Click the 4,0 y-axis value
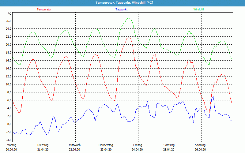245x153 pixels. coord(9,108)
